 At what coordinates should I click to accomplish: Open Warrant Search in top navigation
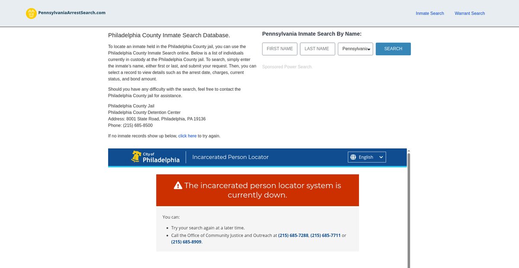[x=470, y=13]
